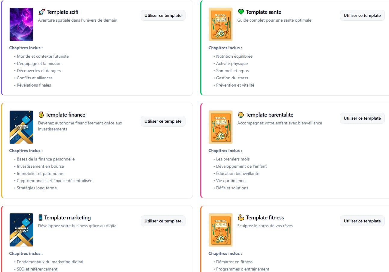Use the Template scifi via its button
Viewport: 389px width, 272px height.
click(163, 15)
